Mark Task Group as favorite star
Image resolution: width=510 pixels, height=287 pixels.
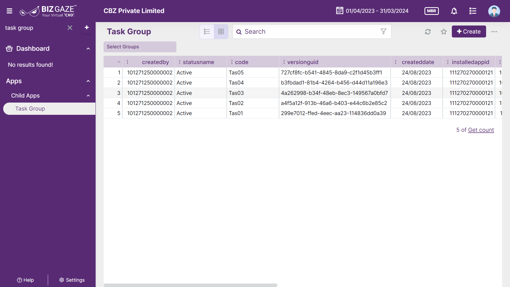point(444,32)
